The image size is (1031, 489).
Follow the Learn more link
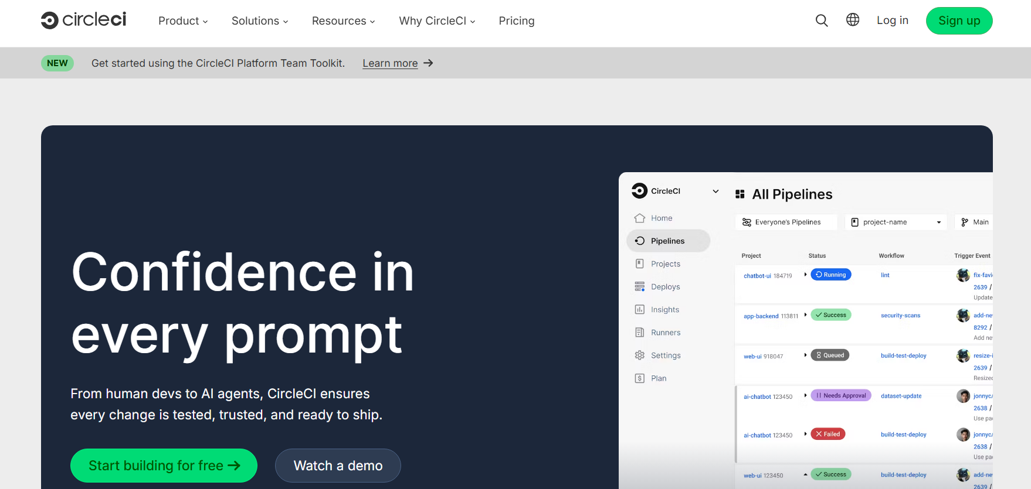(390, 63)
